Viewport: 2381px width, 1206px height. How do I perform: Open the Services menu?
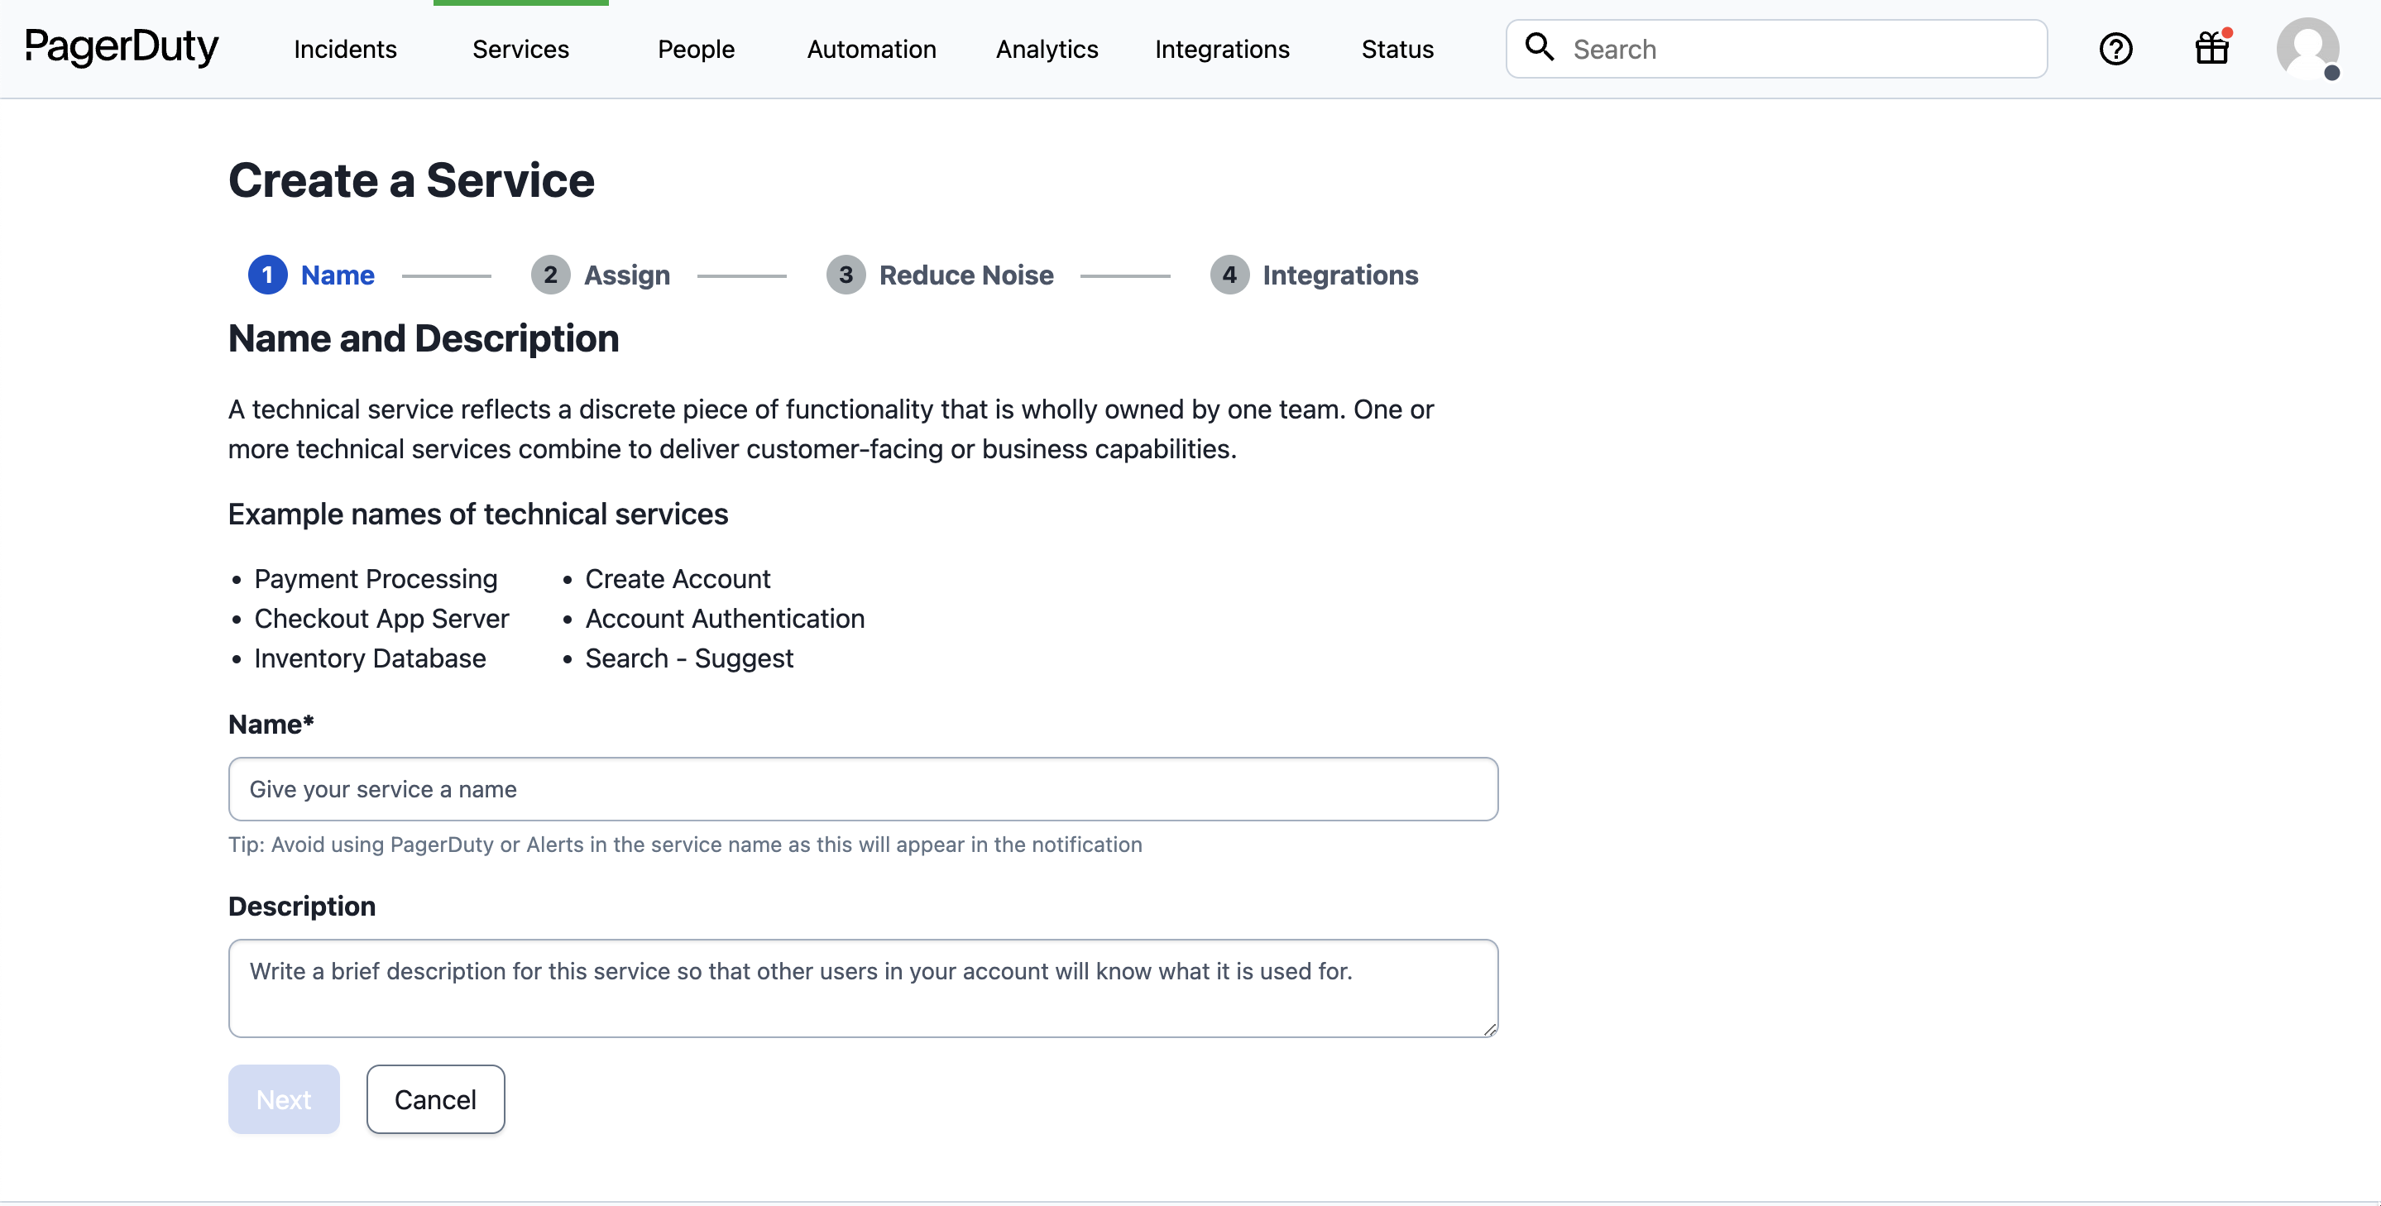pyautogui.click(x=520, y=49)
